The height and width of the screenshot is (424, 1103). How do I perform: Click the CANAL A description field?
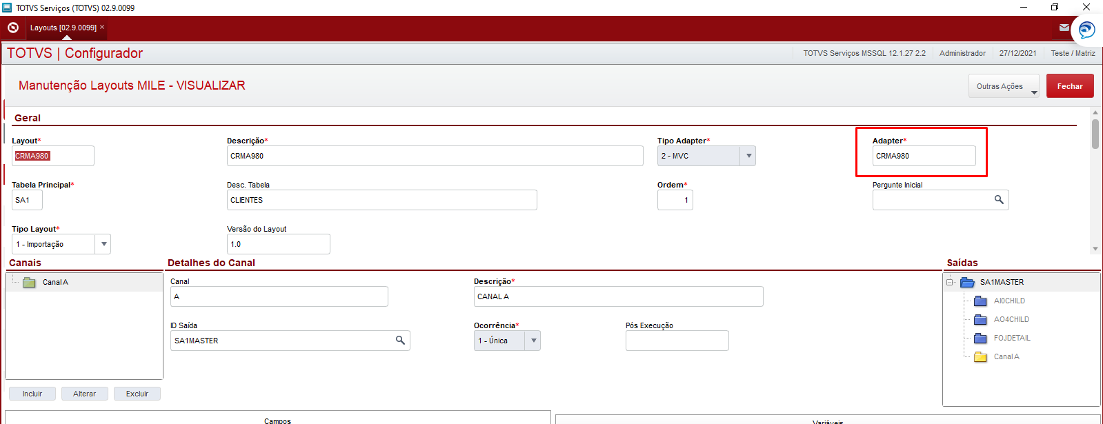(619, 296)
